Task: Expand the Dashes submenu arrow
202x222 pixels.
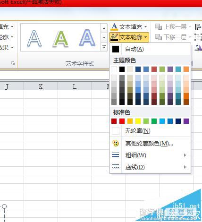Action: (185, 167)
